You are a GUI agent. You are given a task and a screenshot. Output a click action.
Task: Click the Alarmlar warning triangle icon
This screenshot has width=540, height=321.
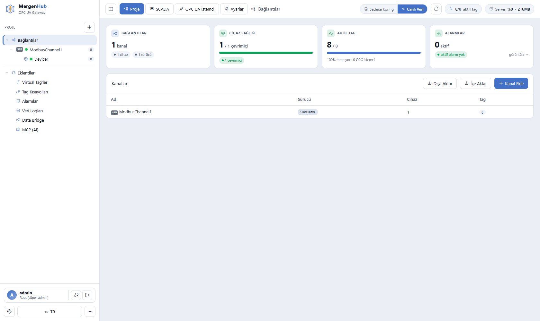439,33
